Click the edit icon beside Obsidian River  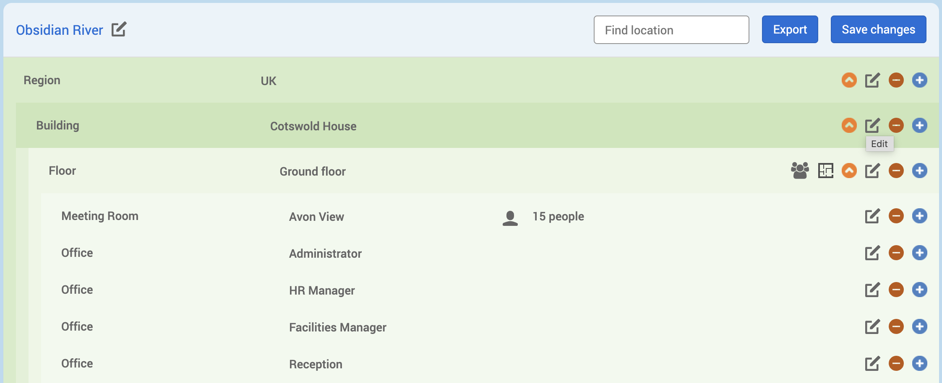[119, 30]
